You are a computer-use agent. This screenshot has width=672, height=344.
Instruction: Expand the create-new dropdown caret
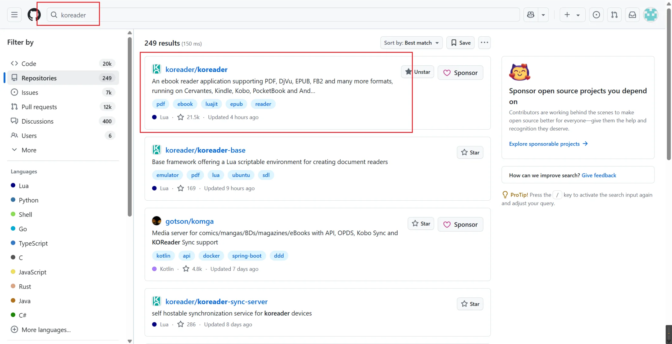[x=578, y=15]
